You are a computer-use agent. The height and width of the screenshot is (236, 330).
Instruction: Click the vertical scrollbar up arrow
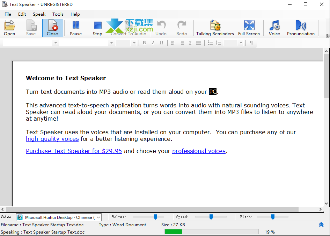point(326,51)
